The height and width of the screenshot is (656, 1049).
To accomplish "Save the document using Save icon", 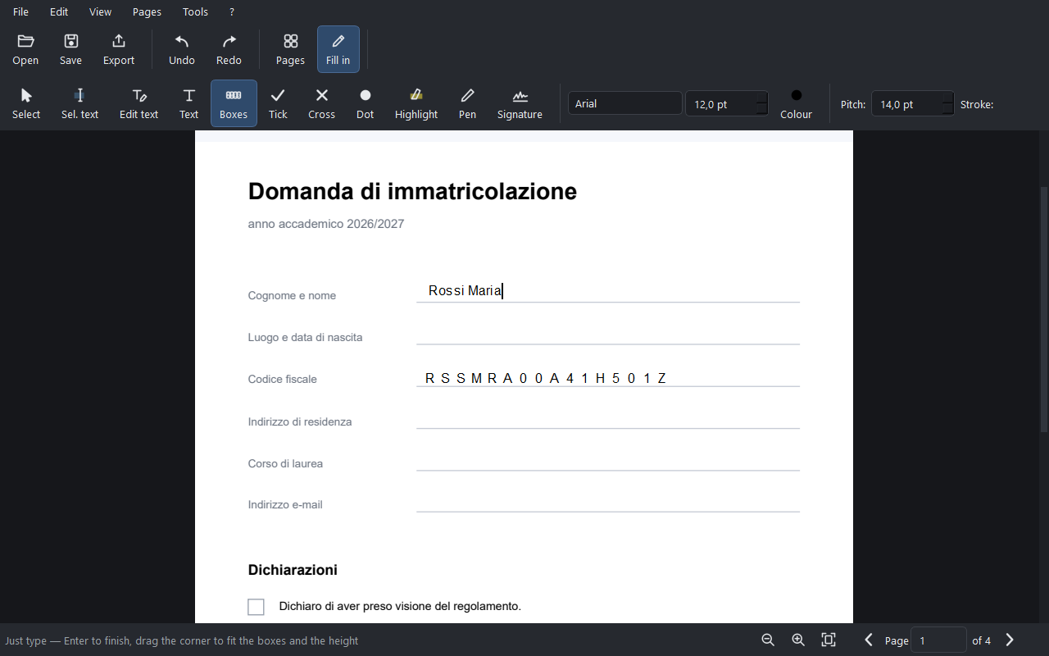I will pyautogui.click(x=71, y=49).
